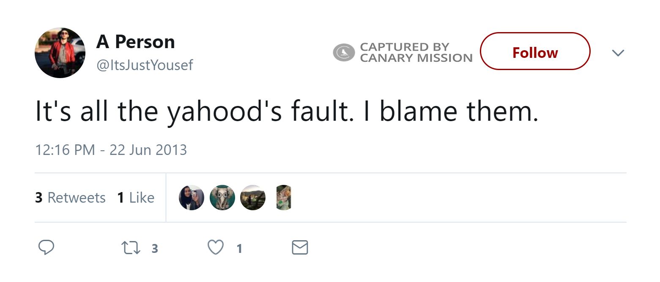Send tweet via envelope message icon
660x282 pixels.
point(300,248)
